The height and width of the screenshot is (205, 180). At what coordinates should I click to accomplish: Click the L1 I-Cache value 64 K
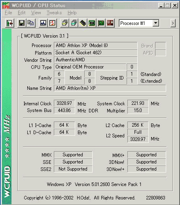[64, 125]
